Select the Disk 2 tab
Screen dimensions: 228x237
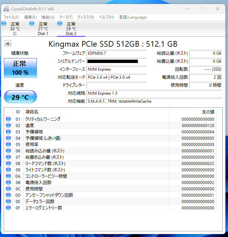coord(71,29)
